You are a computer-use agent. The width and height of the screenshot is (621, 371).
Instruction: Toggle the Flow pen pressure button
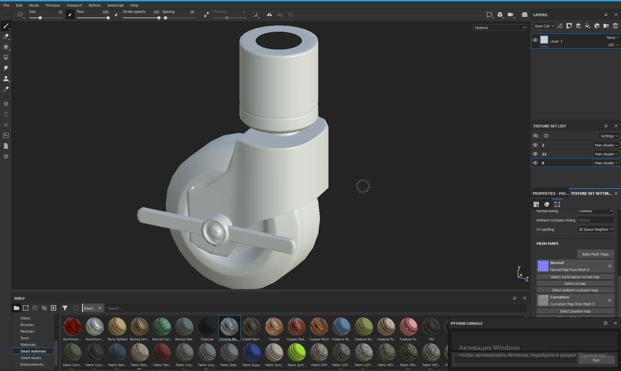(x=116, y=15)
